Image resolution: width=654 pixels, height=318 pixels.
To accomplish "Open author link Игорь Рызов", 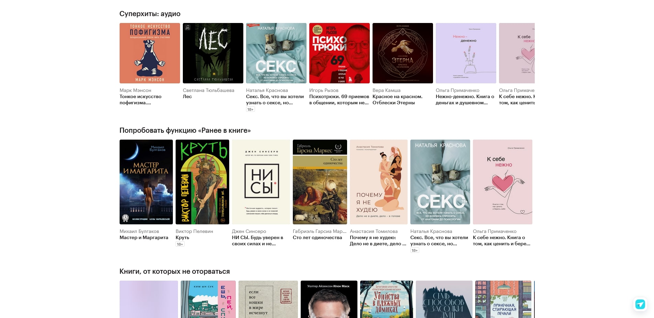I will tap(324, 90).
